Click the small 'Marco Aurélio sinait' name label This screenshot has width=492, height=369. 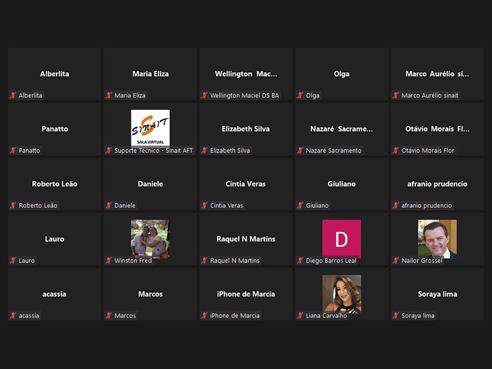[x=430, y=95]
